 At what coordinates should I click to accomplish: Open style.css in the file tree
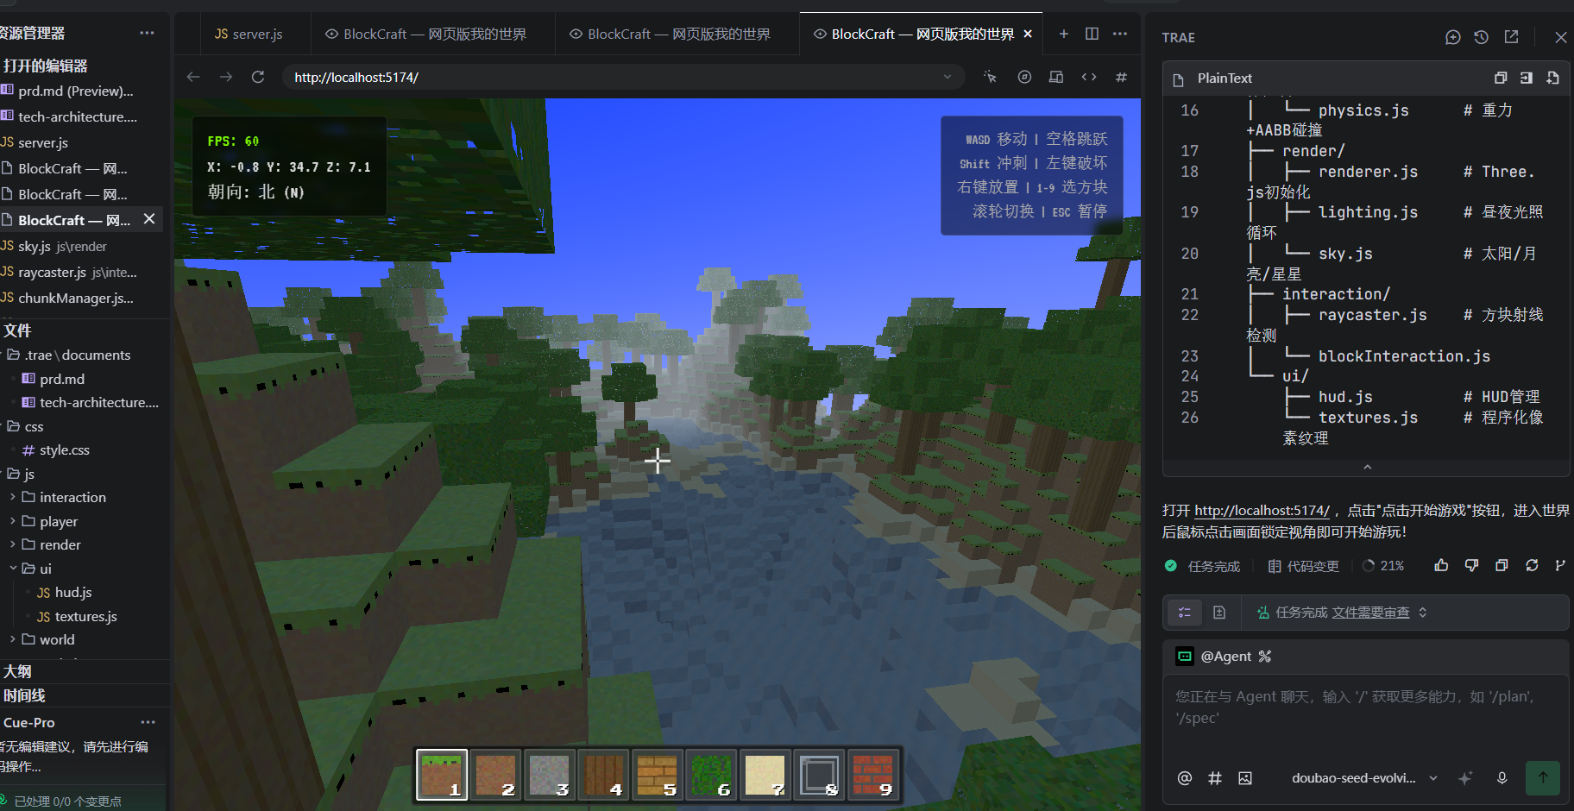pos(64,450)
